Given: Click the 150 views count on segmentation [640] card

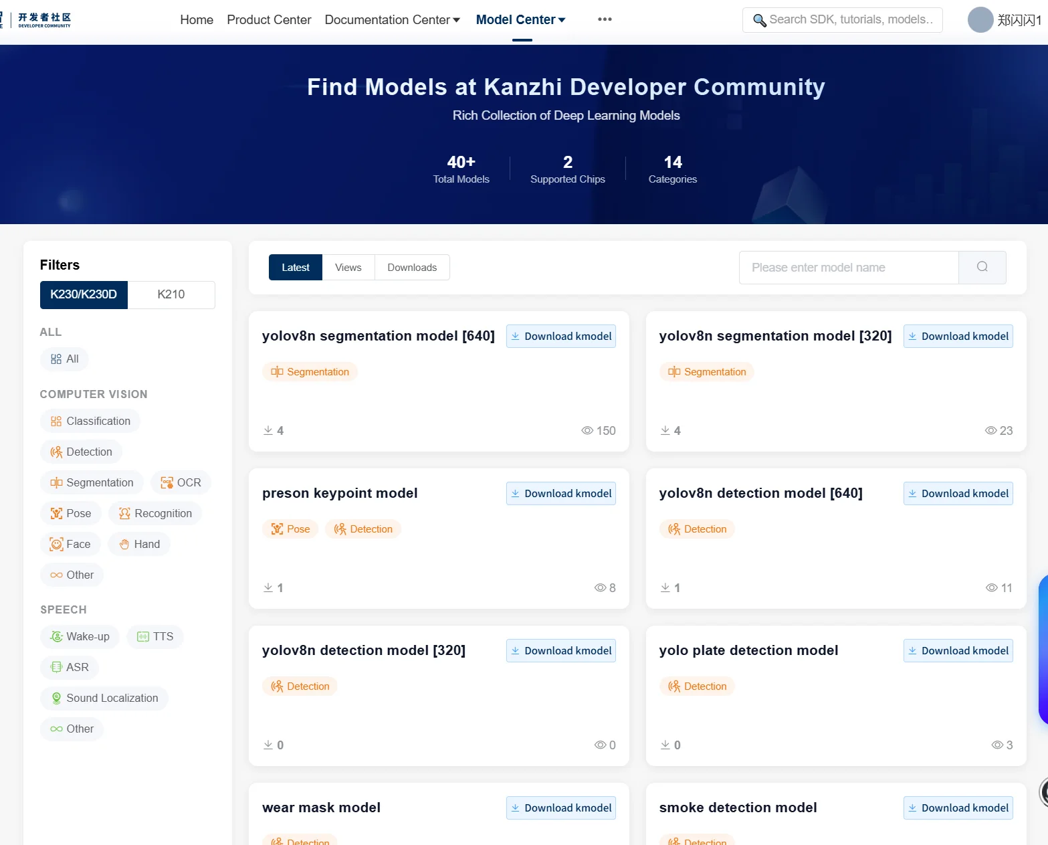Looking at the screenshot, I should [x=599, y=431].
